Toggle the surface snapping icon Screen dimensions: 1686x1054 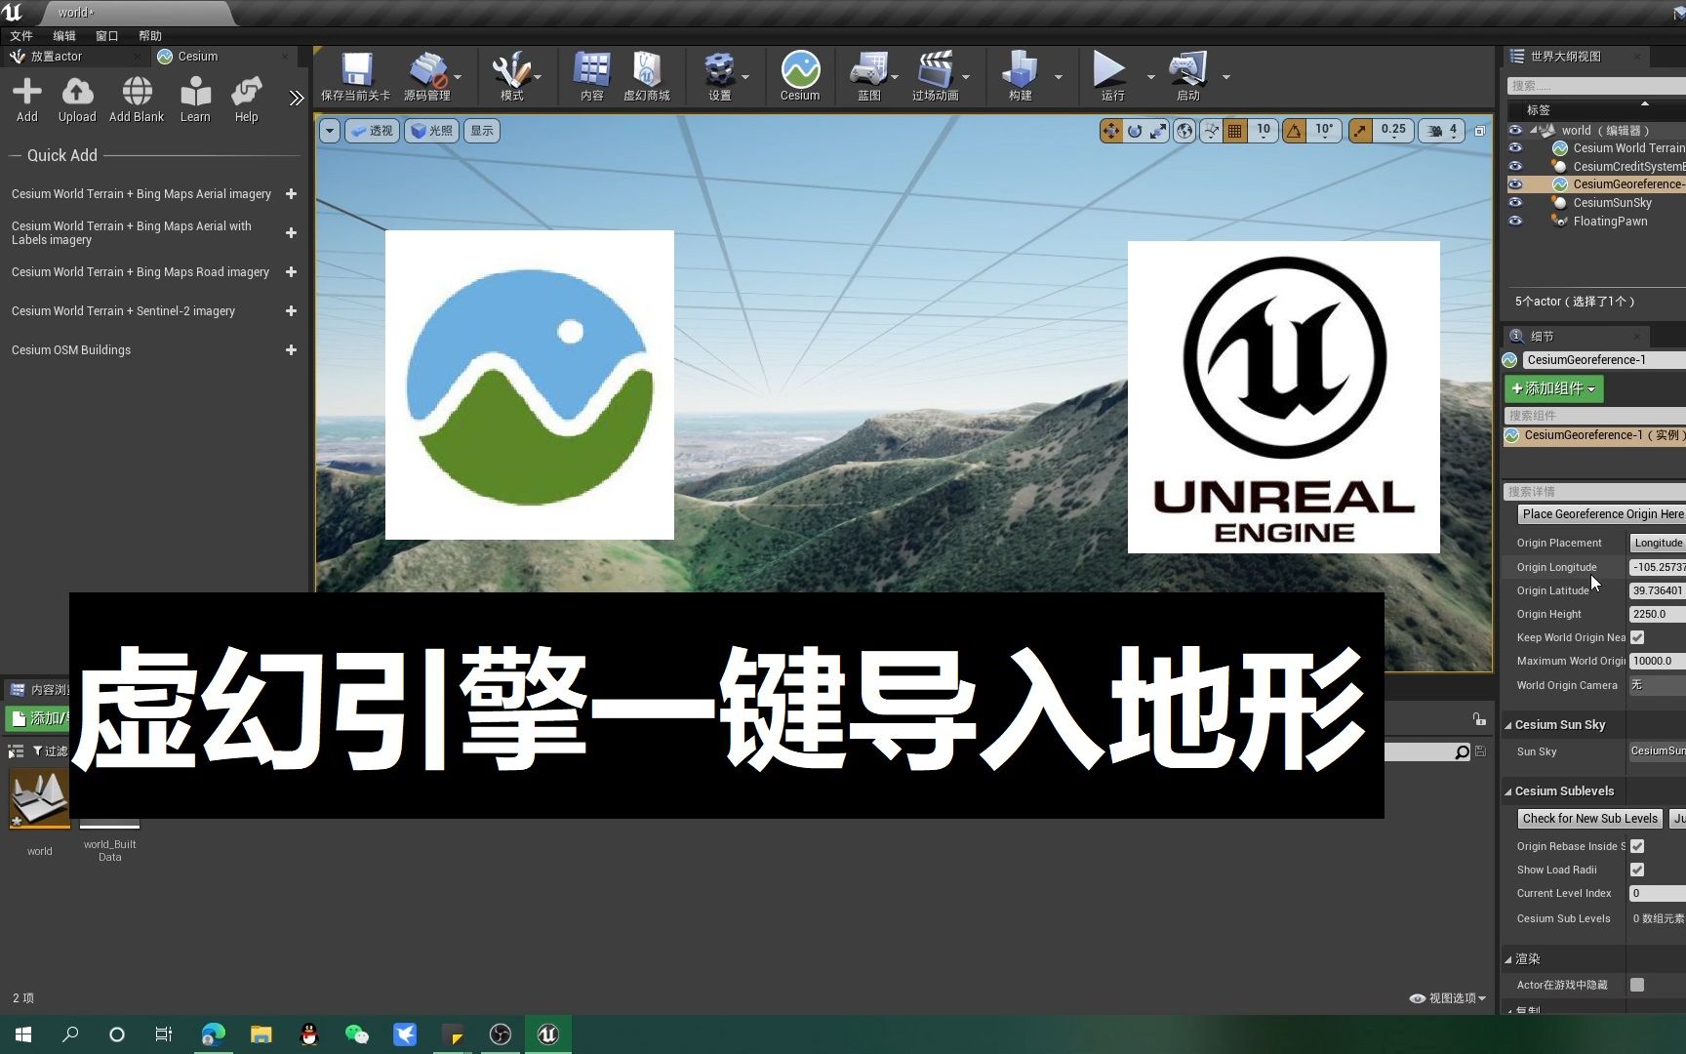1211,131
